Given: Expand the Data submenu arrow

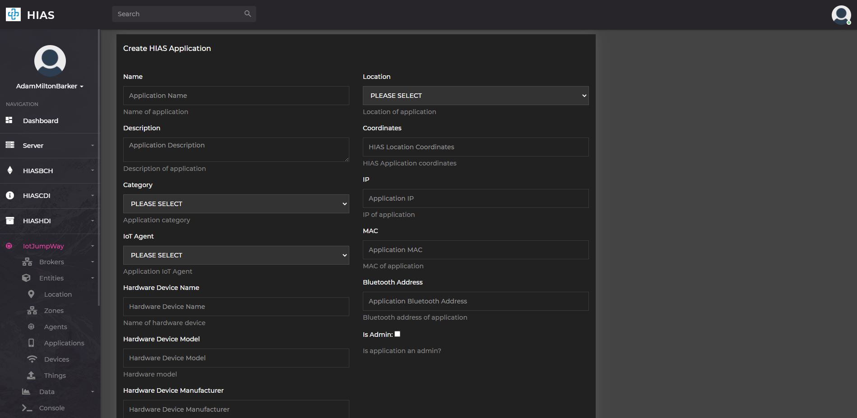Looking at the screenshot, I should [x=93, y=391].
